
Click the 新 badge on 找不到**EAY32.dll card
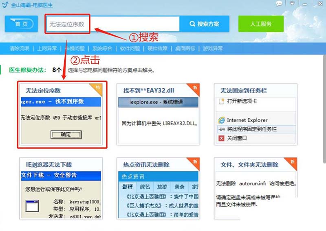pyautogui.click(x=195, y=87)
